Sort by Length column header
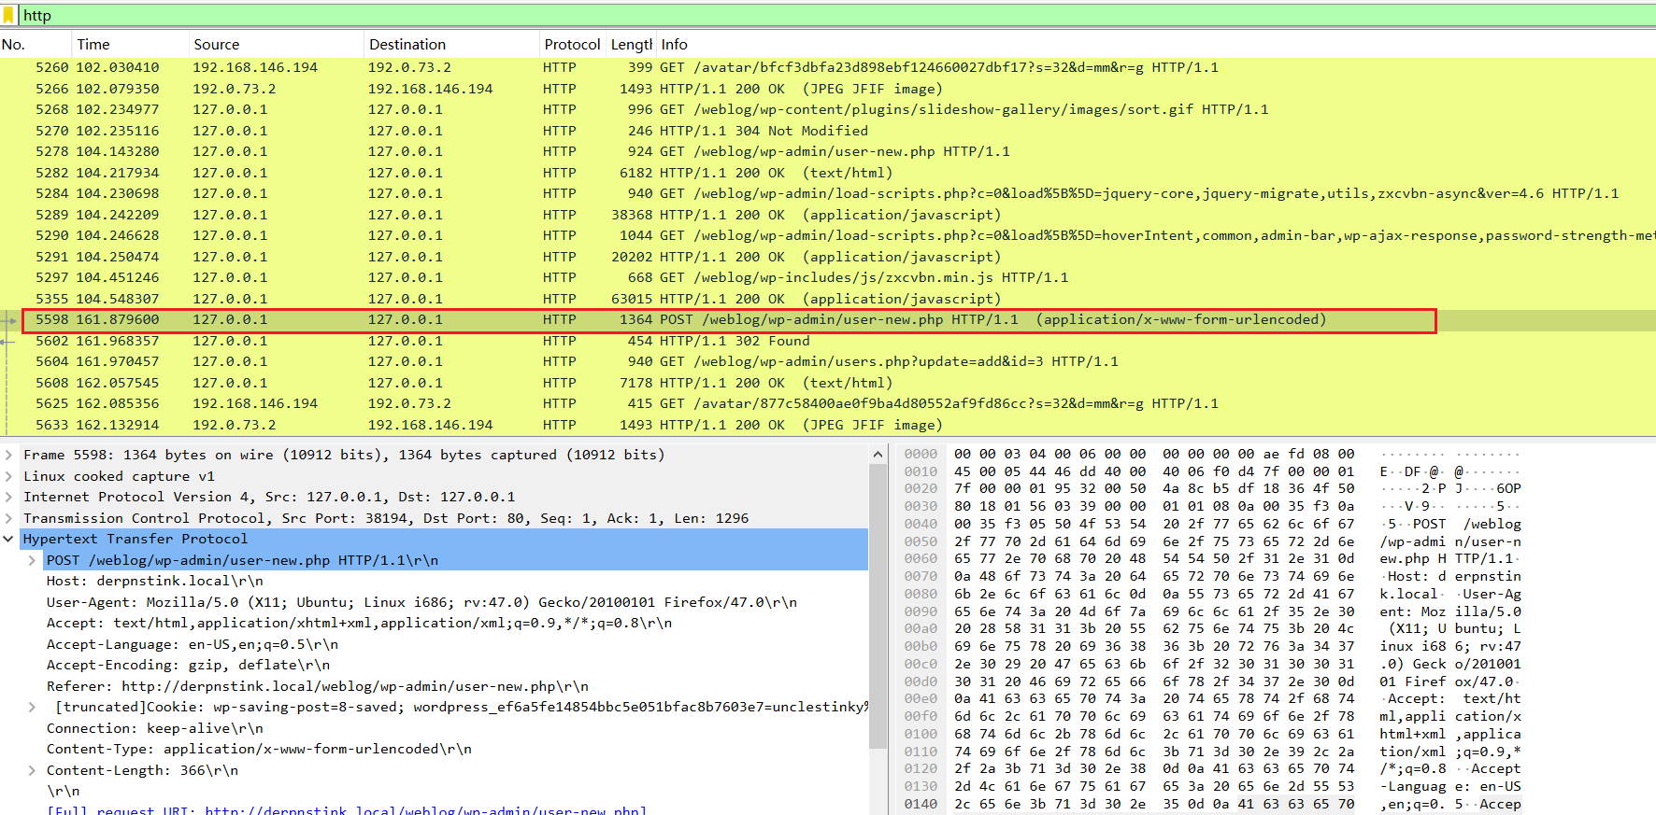Screen dimensions: 1656x815 631,45
